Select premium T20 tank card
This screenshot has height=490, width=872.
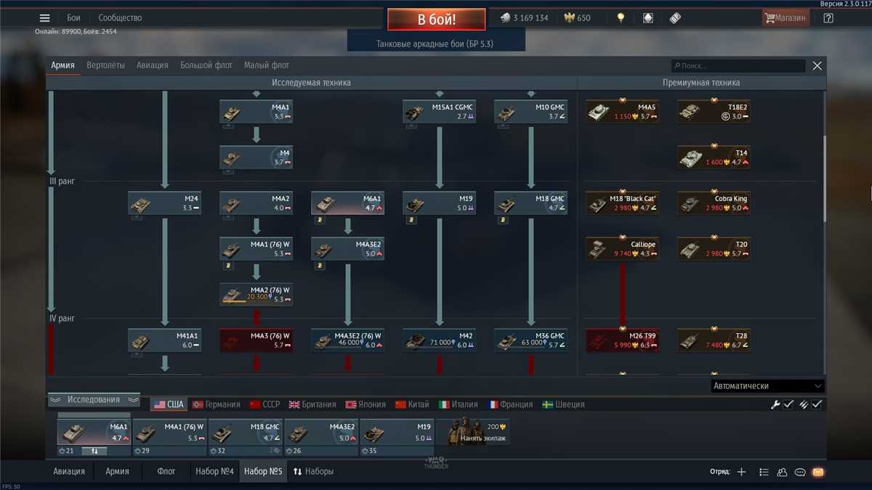pos(714,249)
